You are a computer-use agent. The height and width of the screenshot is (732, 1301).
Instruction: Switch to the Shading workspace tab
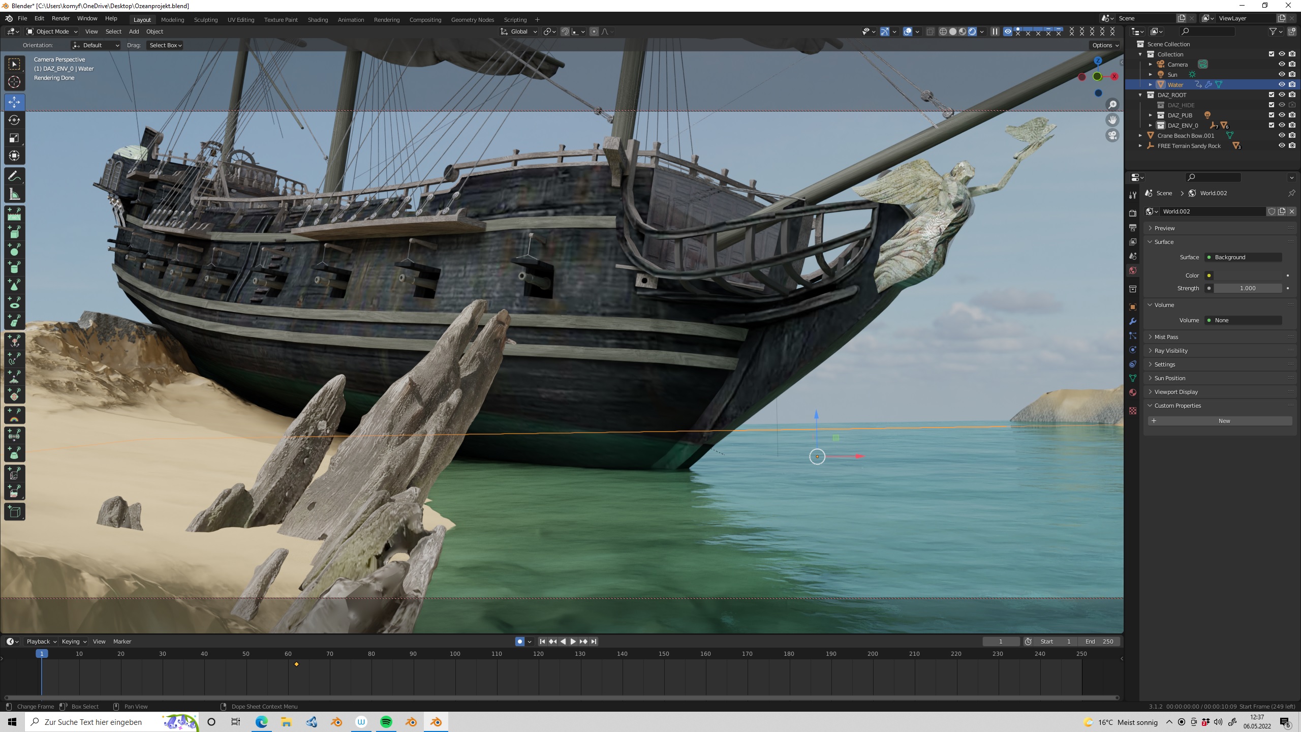(x=318, y=19)
